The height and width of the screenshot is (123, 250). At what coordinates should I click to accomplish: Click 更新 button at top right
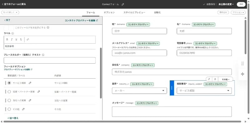[x=241, y=4]
